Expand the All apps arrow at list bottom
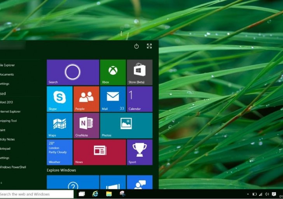The height and width of the screenshot is (199, 283). point(1,183)
